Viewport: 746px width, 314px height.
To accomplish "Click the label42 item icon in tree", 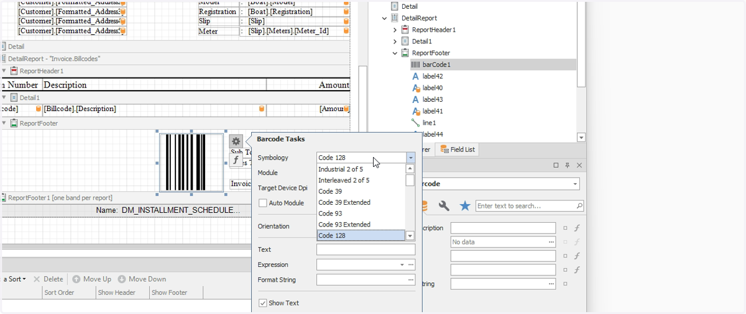I will 416,76.
